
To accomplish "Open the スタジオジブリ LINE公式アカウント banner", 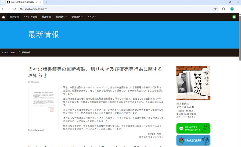I will click(193, 128).
